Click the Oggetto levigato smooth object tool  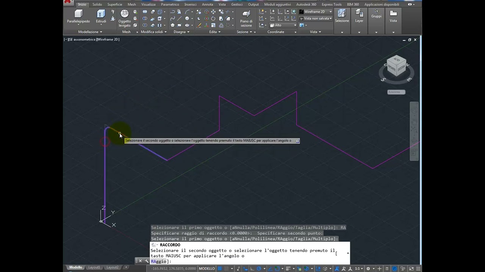[x=124, y=18]
